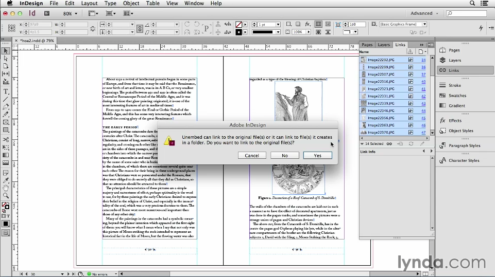Toggle view mode button at toolbox bottom
The image size is (495, 277).
click(6, 233)
